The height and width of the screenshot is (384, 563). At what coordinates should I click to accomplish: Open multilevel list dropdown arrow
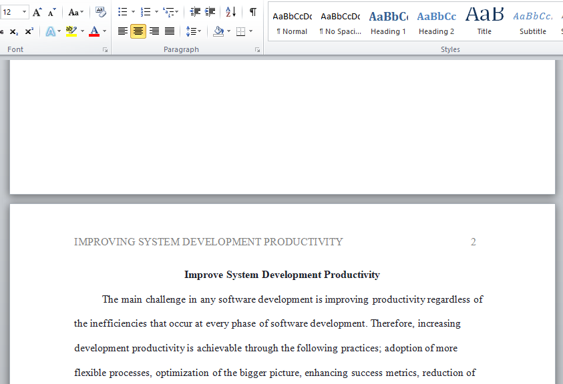tap(177, 13)
